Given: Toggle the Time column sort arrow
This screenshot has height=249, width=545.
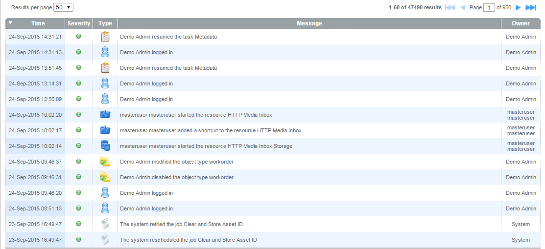Looking at the screenshot, I should pyautogui.click(x=11, y=23).
